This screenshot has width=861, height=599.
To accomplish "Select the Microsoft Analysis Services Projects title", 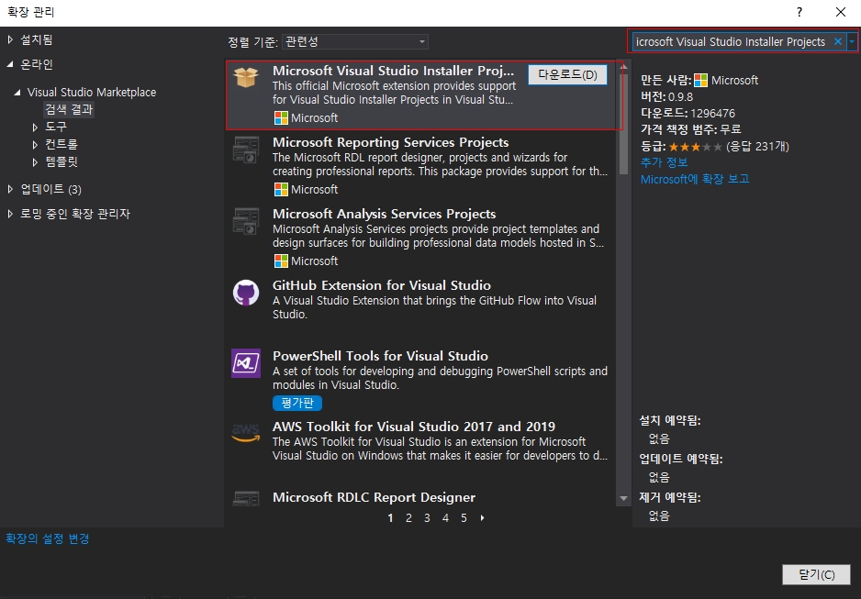I will [x=385, y=214].
